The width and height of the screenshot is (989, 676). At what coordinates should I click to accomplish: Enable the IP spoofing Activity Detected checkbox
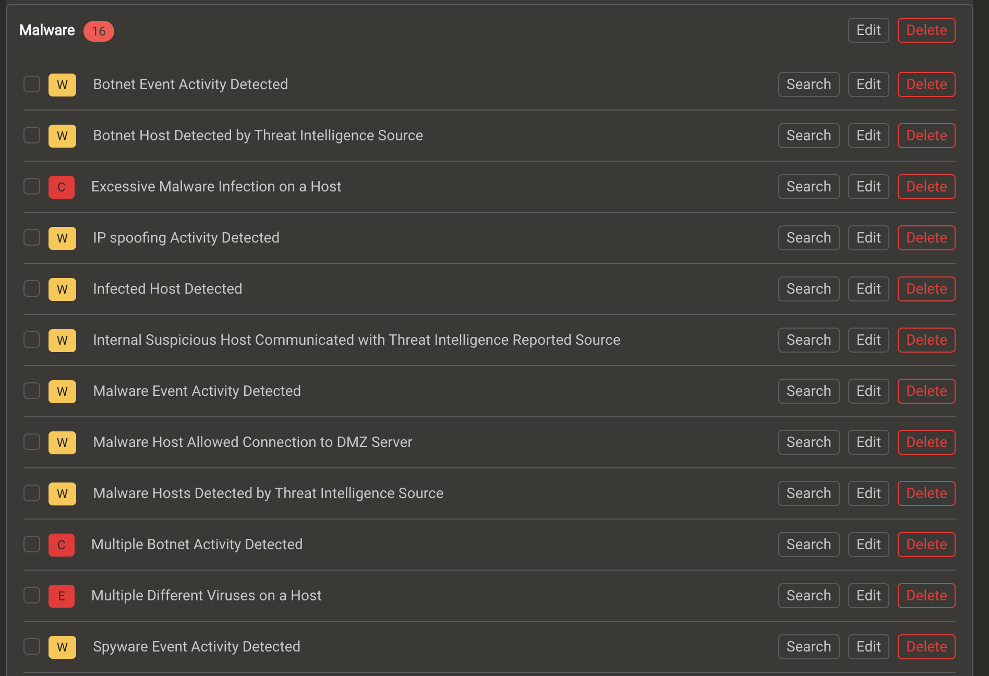32,237
